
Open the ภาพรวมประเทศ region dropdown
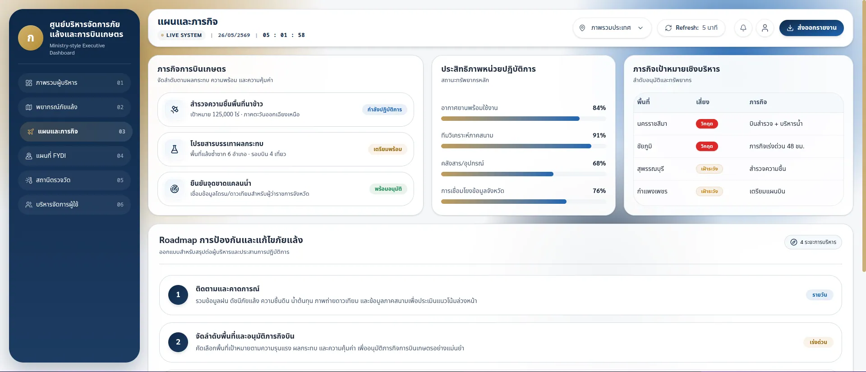612,28
